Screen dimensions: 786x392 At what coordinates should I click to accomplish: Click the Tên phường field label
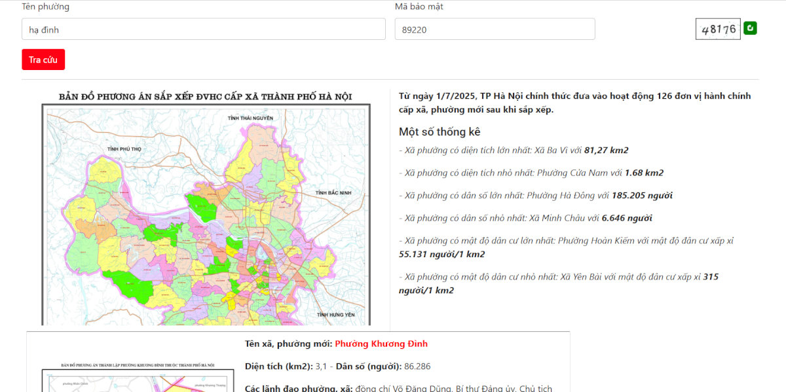(x=45, y=7)
